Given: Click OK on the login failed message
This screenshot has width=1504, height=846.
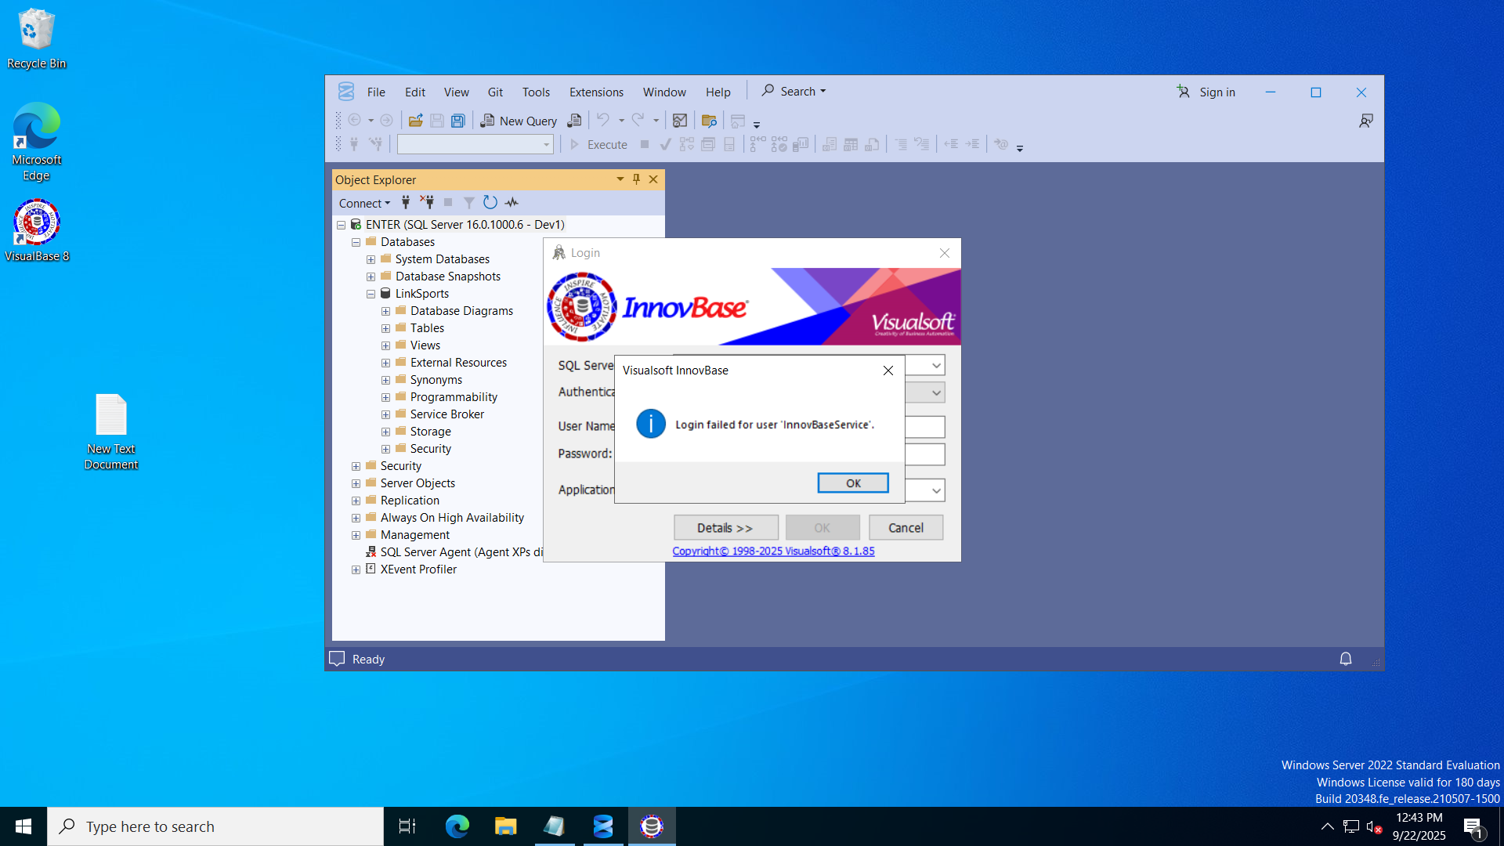Looking at the screenshot, I should [852, 483].
